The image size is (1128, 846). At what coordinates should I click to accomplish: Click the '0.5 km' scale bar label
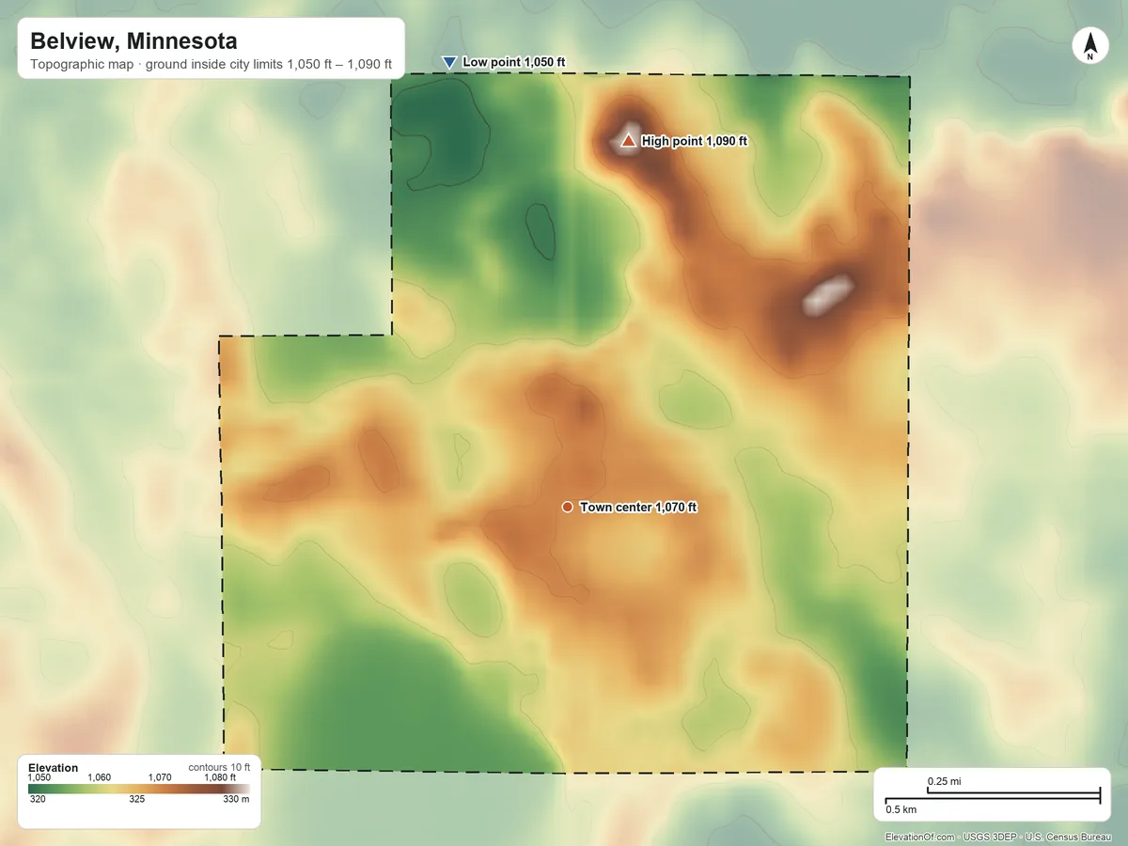[901, 809]
